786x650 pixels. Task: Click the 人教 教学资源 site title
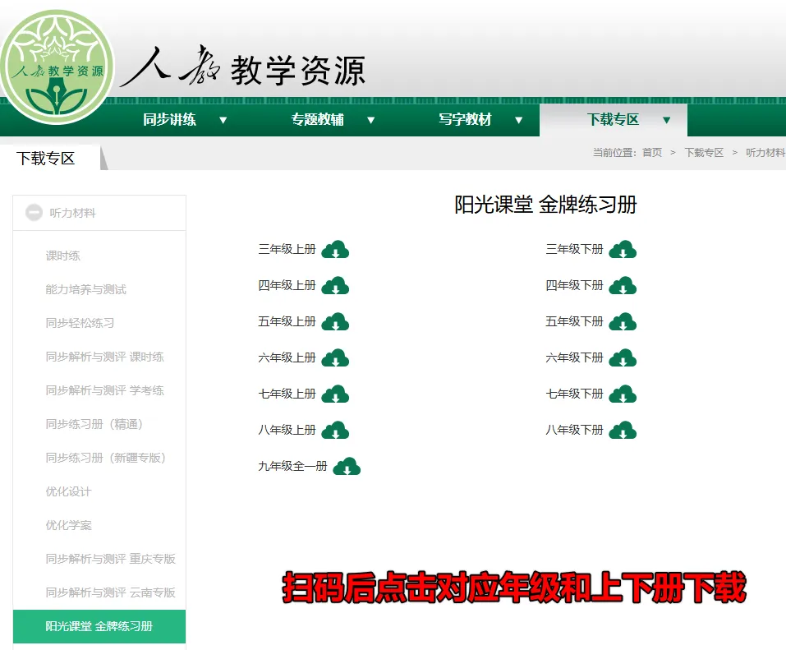pyautogui.click(x=243, y=68)
